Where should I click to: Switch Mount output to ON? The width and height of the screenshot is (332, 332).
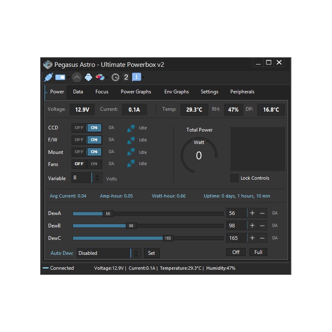94,152
